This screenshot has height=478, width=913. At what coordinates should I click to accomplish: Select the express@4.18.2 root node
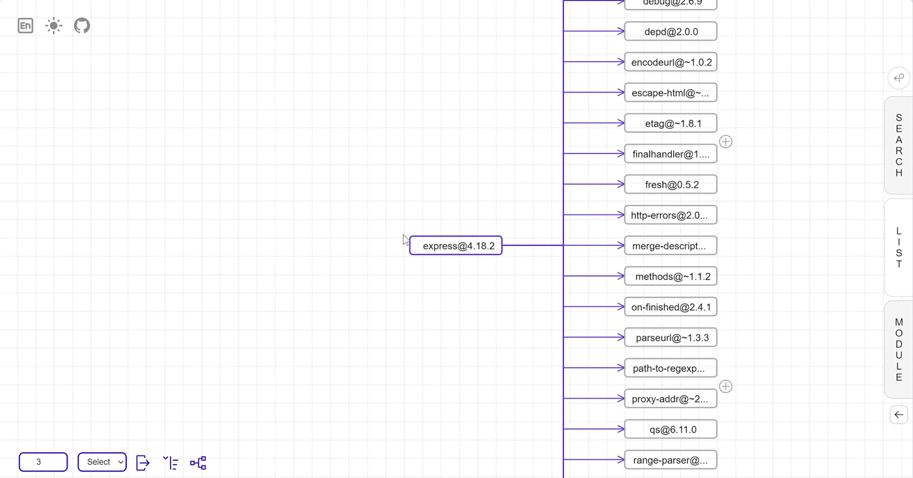tap(456, 246)
